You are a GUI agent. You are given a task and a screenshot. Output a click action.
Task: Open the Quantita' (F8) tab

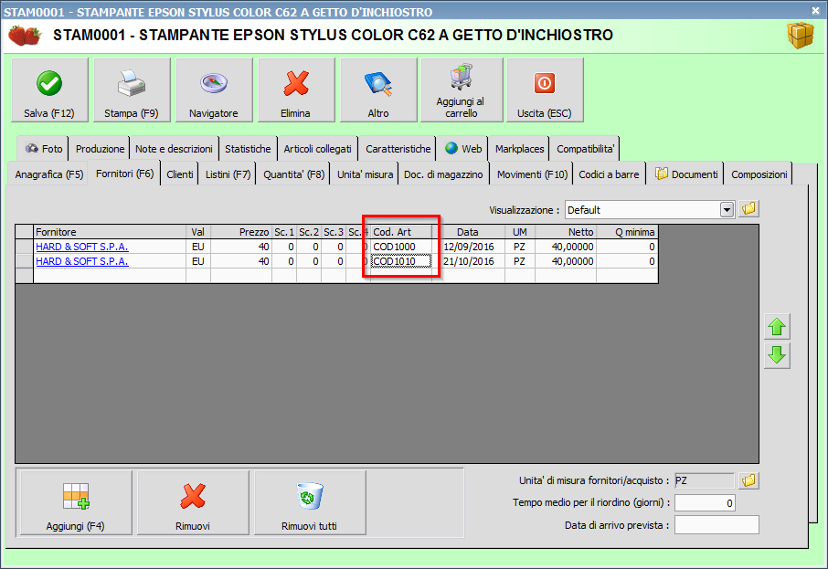(293, 174)
